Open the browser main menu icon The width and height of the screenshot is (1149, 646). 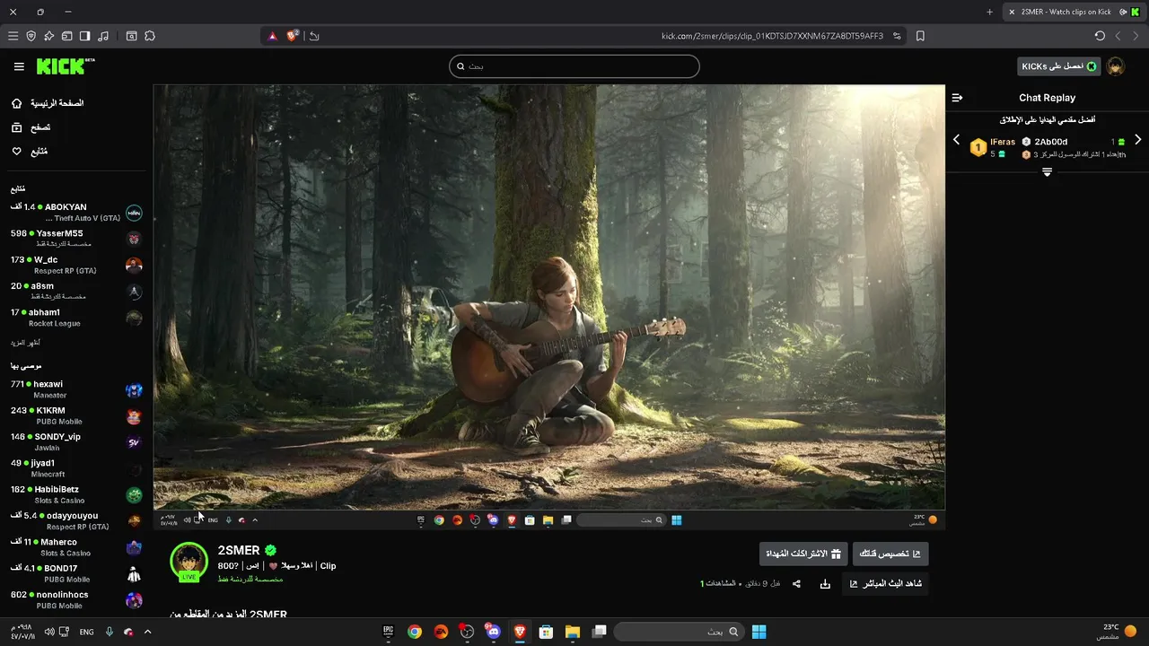13,36
